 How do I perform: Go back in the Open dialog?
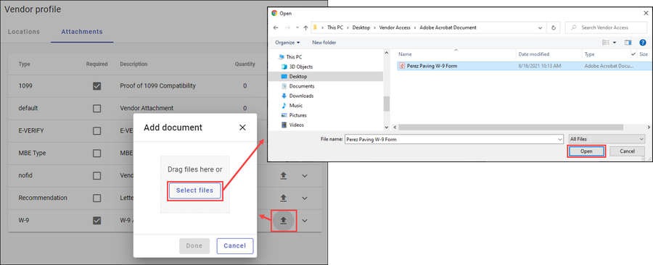pos(276,28)
